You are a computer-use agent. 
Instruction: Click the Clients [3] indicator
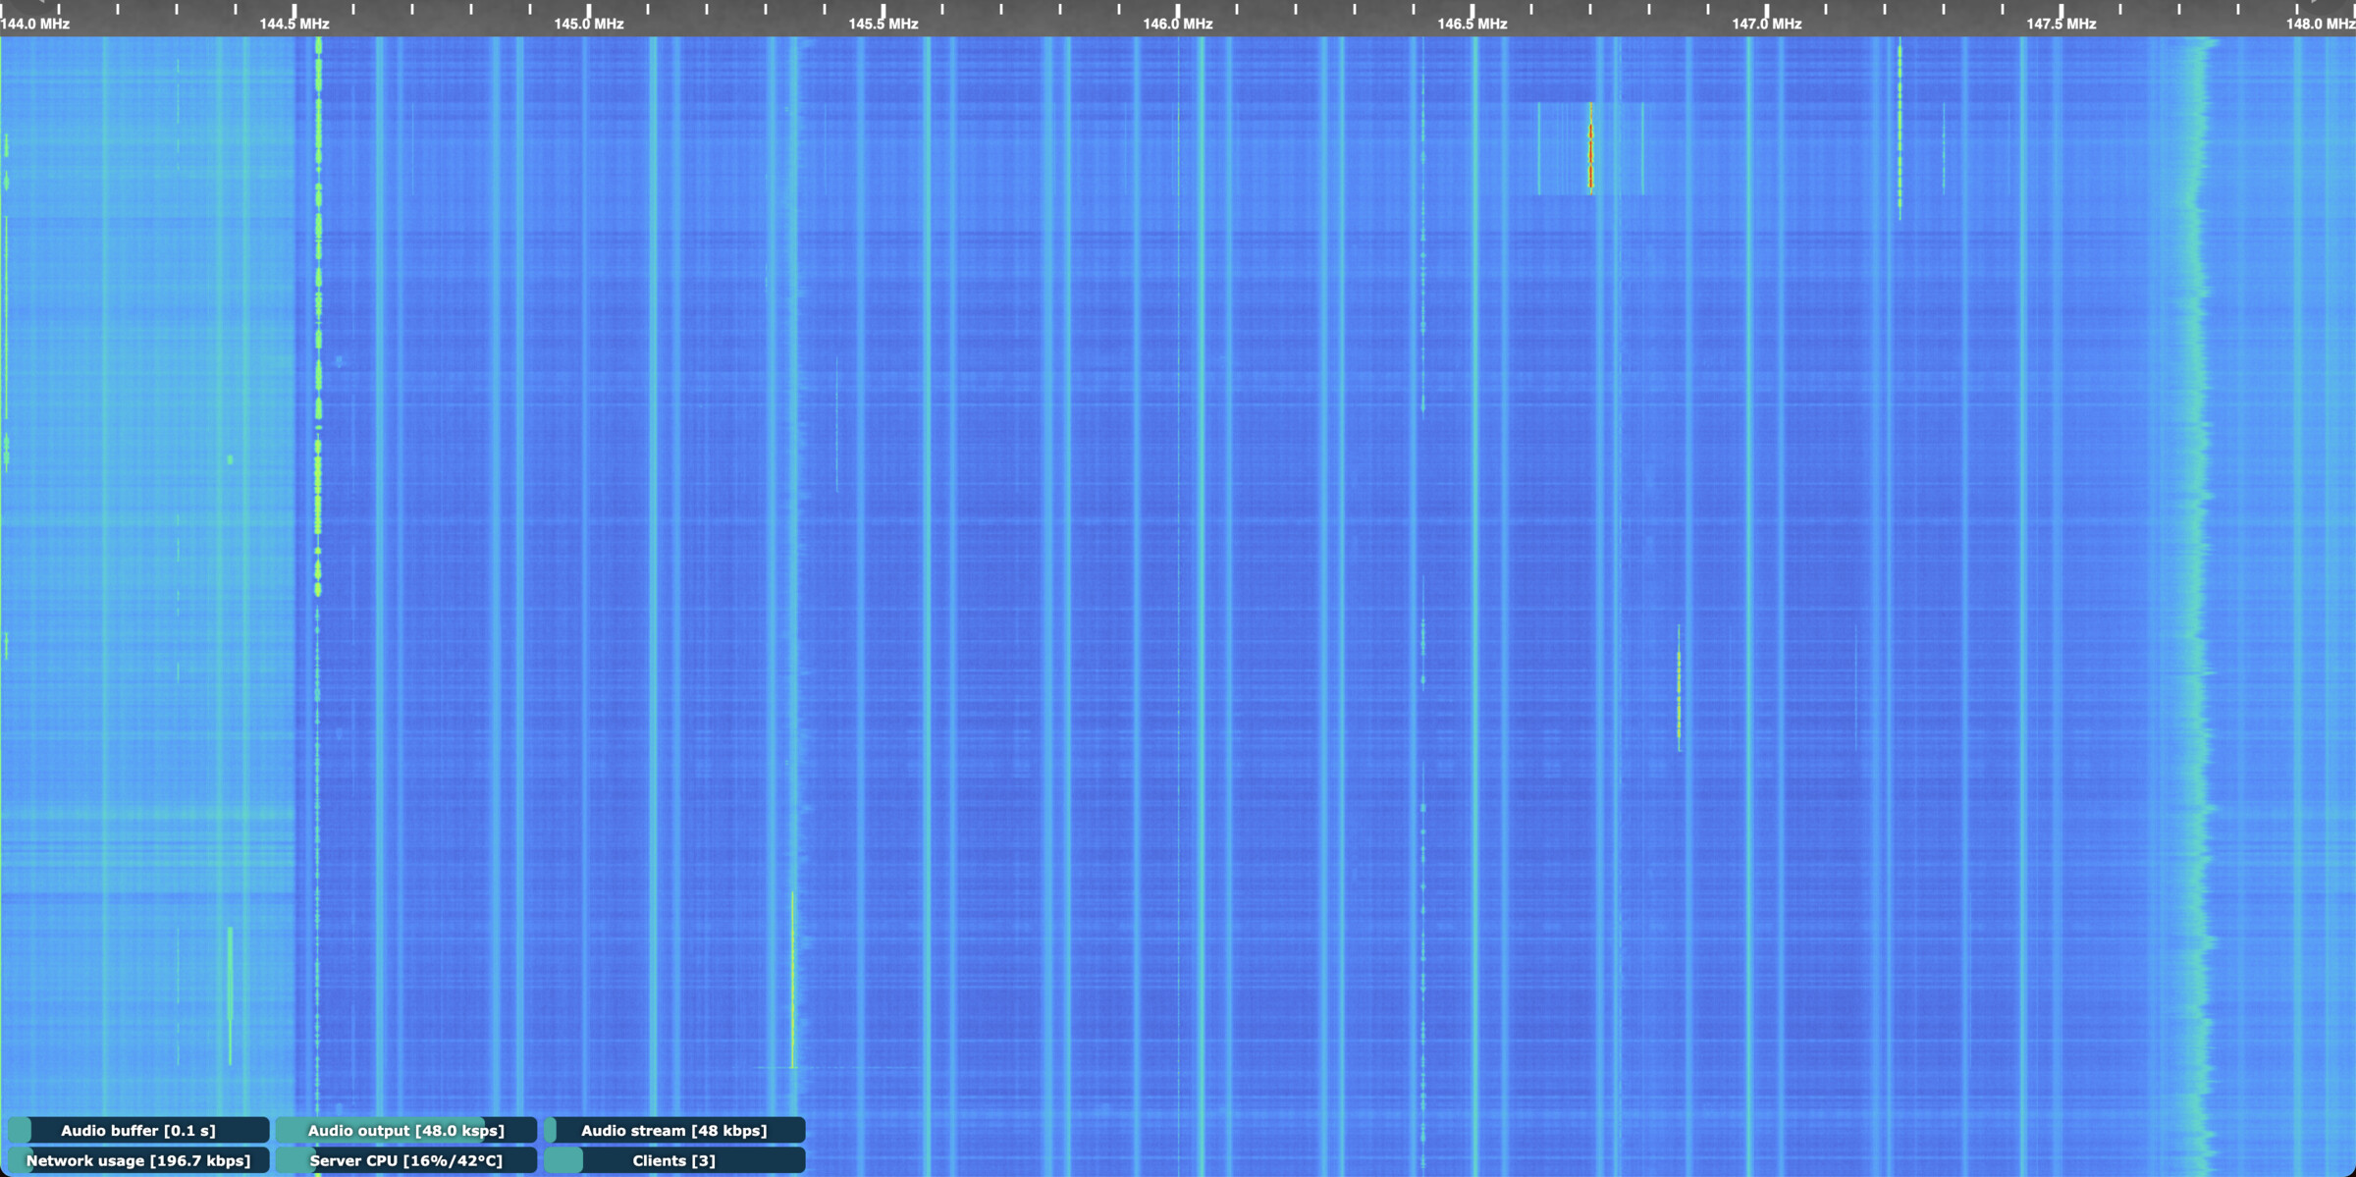(x=673, y=1160)
